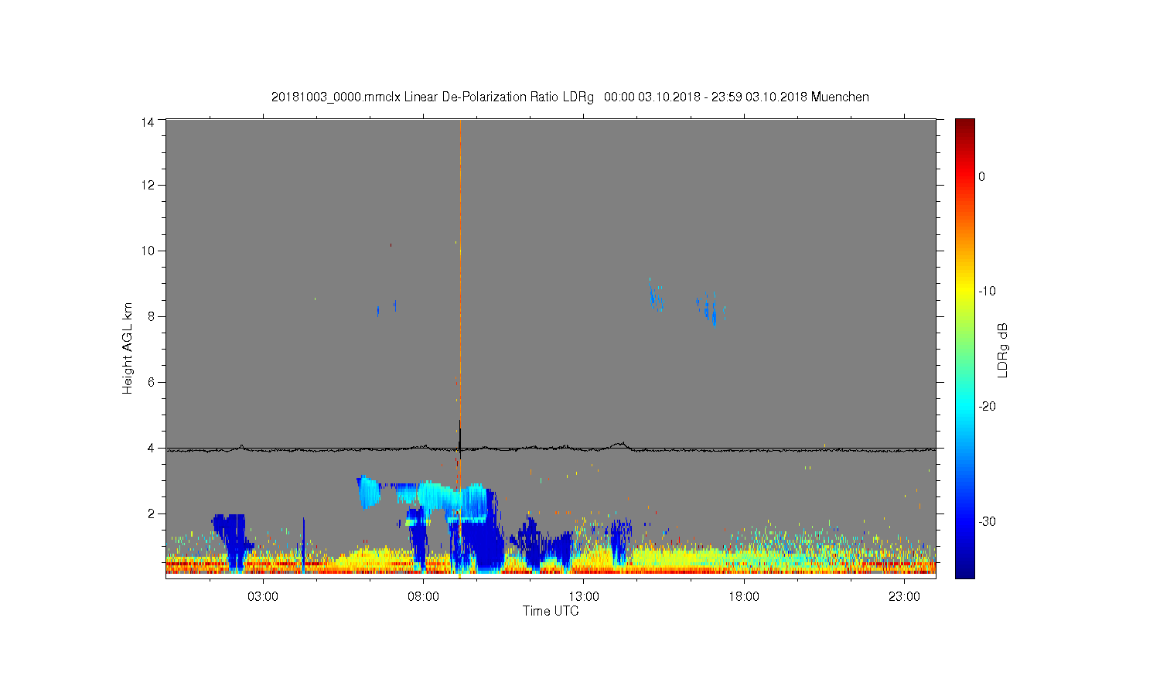Click the colorbar value label -20

pos(987,407)
